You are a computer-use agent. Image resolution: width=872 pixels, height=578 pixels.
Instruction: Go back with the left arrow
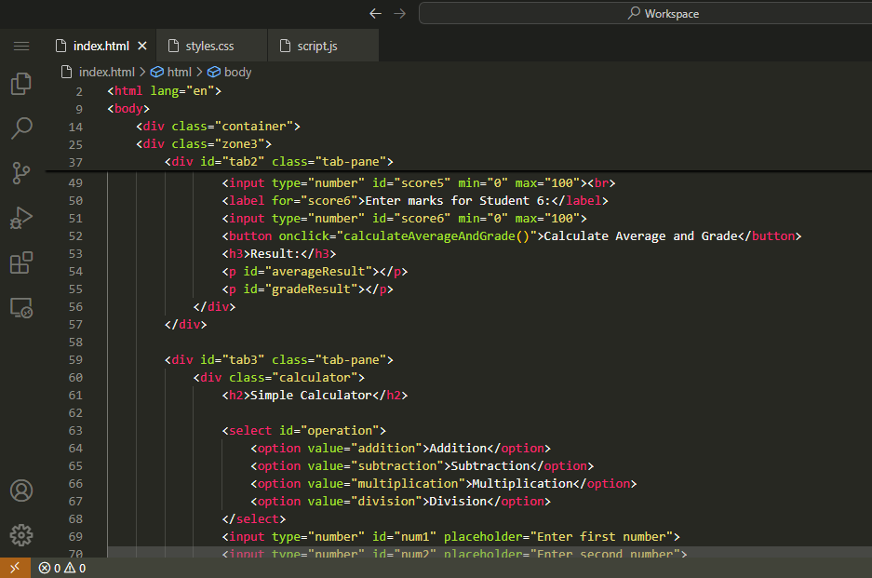375,13
